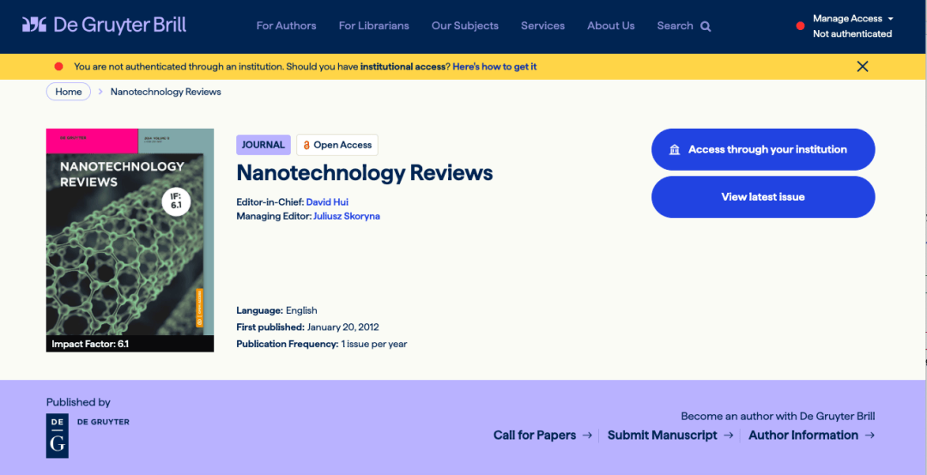Image resolution: width=927 pixels, height=475 pixels.
Task: Click Access through your institution button
Action: pos(763,149)
